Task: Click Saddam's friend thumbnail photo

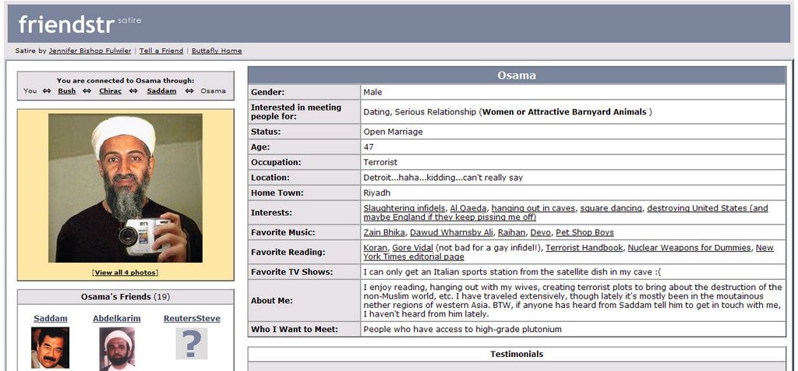Action: coord(51,348)
